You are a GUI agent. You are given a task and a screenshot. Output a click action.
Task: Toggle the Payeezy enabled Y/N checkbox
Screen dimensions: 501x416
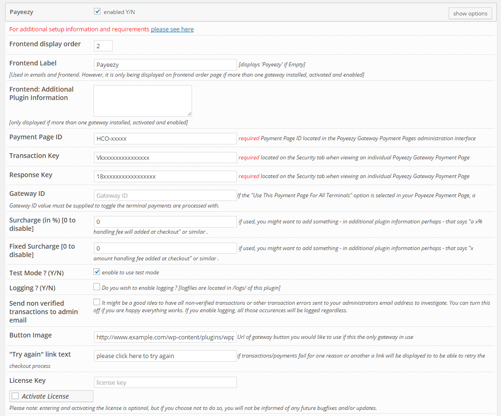pos(98,12)
